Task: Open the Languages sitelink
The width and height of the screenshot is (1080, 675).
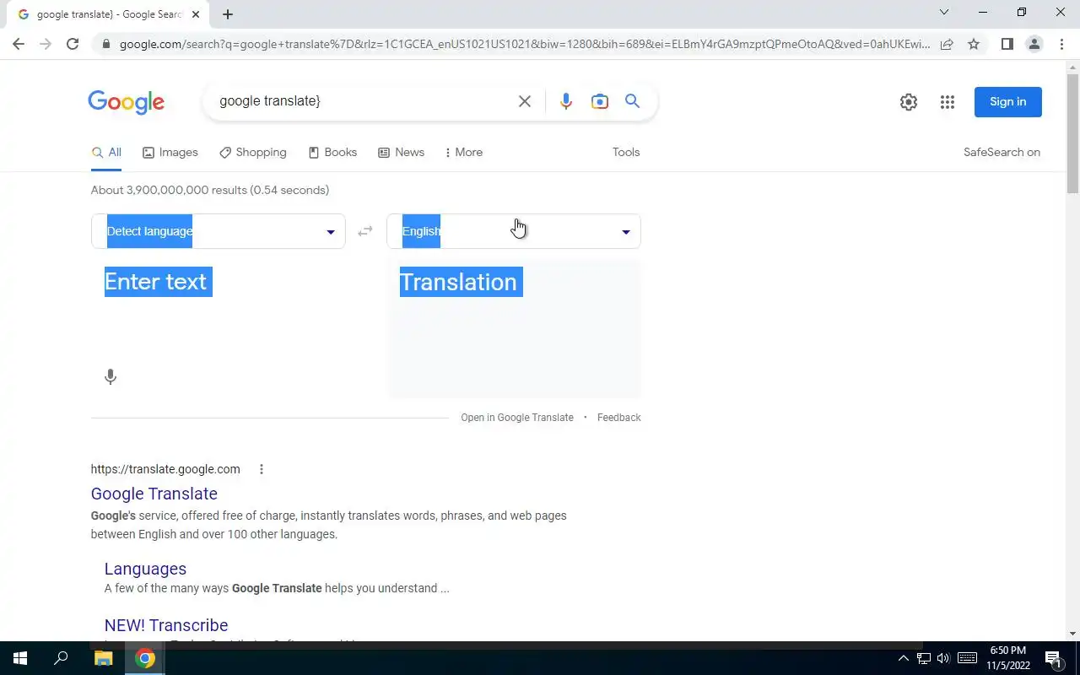Action: [x=145, y=569]
